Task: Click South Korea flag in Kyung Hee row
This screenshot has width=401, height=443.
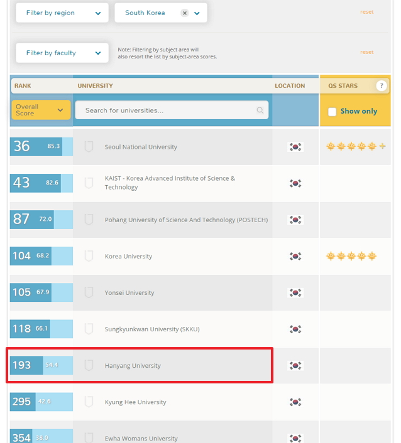Action: pos(295,402)
